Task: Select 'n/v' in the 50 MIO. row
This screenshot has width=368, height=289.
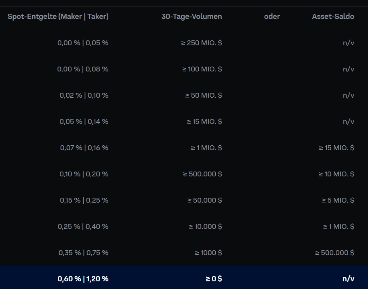Action: (349, 96)
